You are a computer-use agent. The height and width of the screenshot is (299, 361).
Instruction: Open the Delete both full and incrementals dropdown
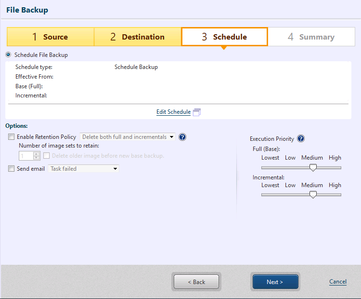[128, 137]
